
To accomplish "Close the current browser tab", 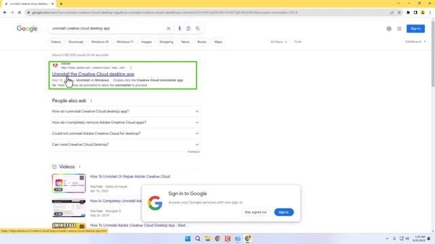I will coord(52,4).
